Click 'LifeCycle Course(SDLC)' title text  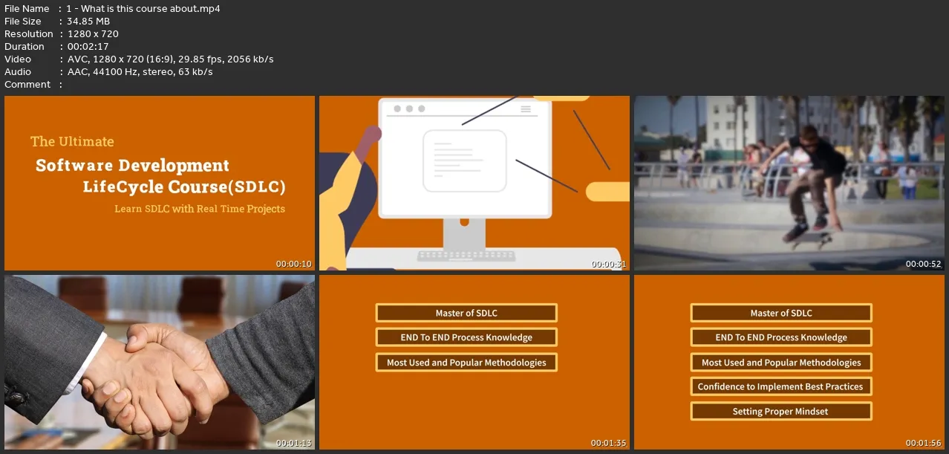coord(184,187)
